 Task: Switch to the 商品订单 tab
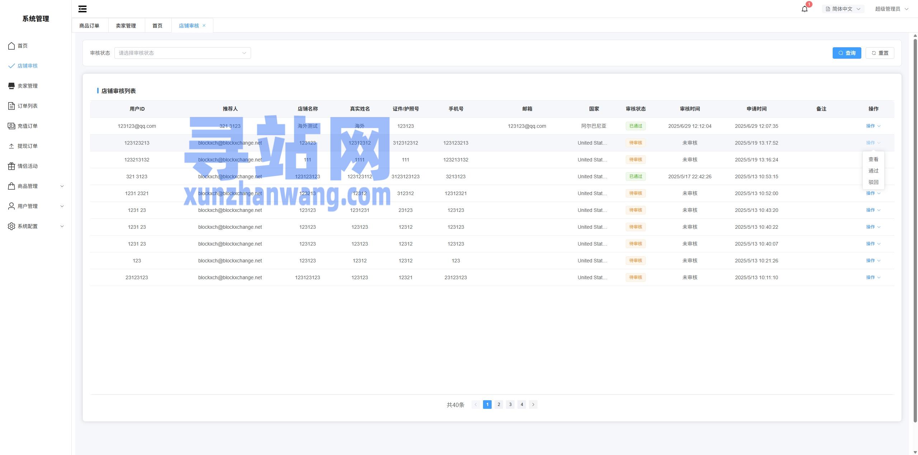(89, 25)
